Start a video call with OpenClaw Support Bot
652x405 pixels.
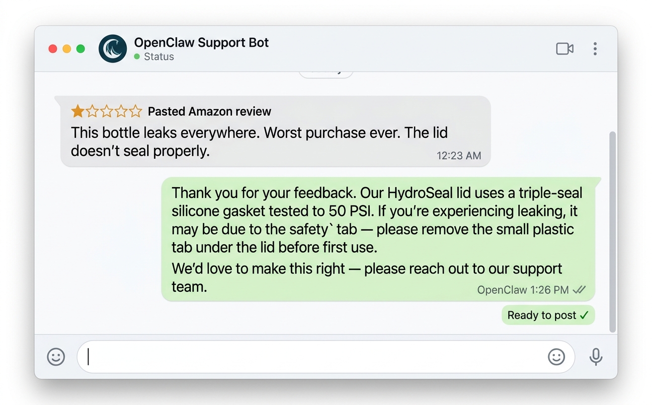(565, 48)
